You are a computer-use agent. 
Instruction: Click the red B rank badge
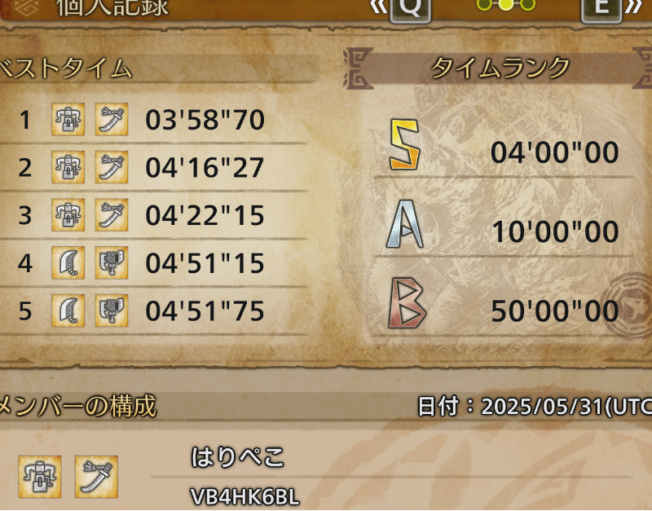(x=407, y=303)
